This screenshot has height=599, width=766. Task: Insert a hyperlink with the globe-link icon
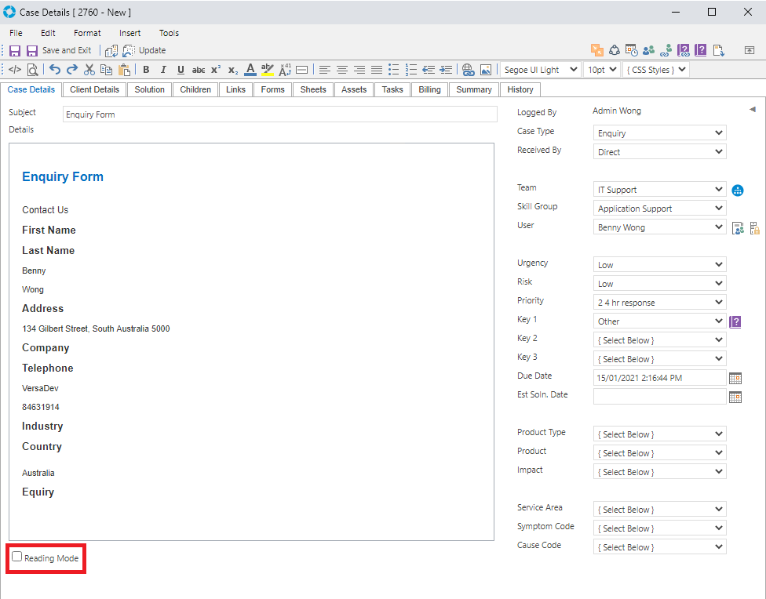point(468,70)
